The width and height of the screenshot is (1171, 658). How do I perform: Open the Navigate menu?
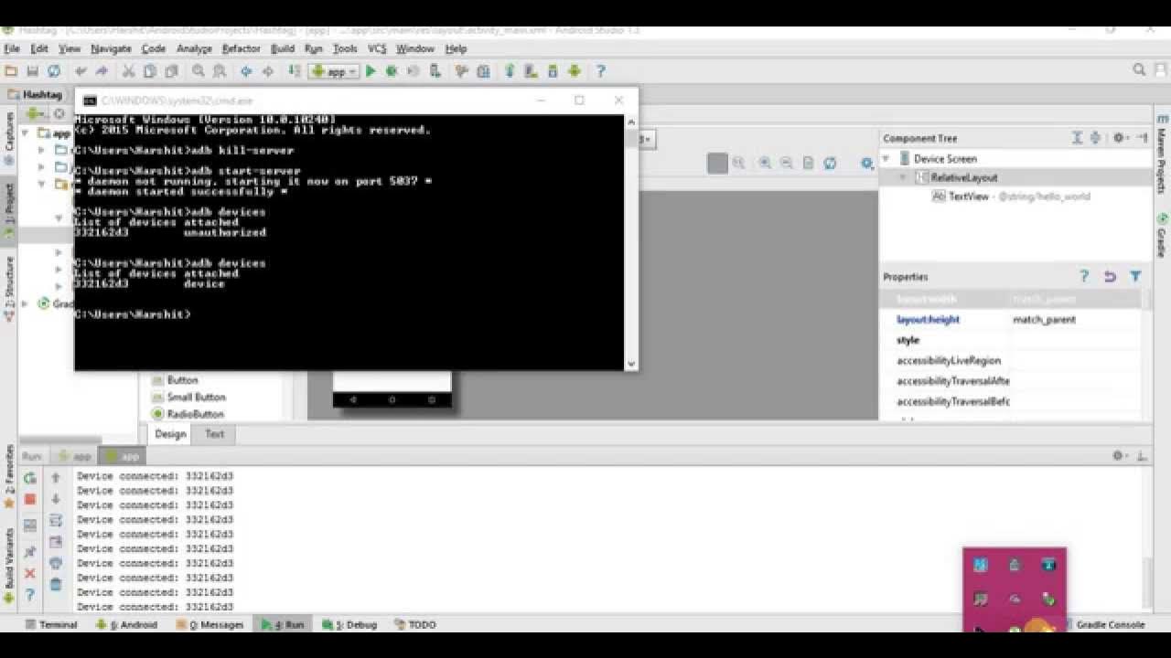(111, 48)
